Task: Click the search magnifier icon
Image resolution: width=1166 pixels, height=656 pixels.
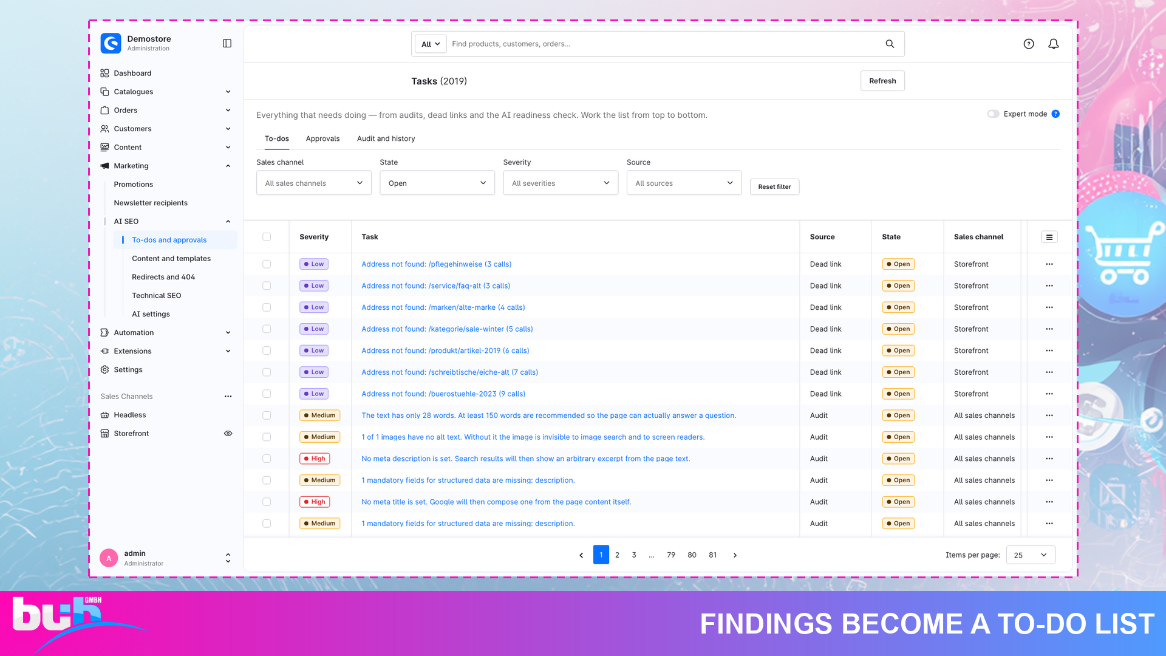Action: (x=890, y=44)
